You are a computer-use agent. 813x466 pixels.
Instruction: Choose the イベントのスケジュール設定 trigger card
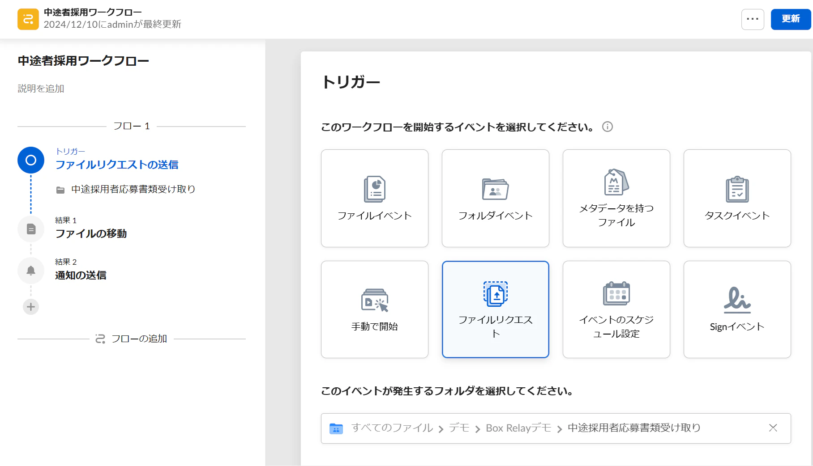(x=616, y=309)
